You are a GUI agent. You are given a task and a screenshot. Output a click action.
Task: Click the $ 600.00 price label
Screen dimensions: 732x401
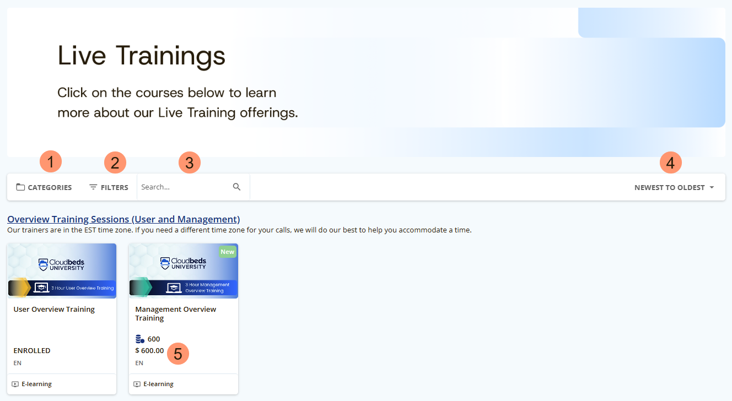coord(149,350)
